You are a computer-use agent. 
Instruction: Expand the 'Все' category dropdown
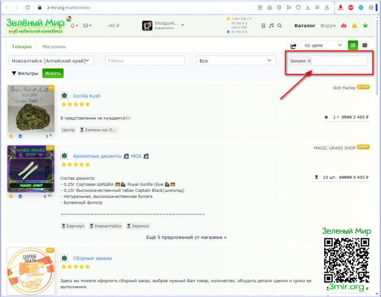[236, 61]
